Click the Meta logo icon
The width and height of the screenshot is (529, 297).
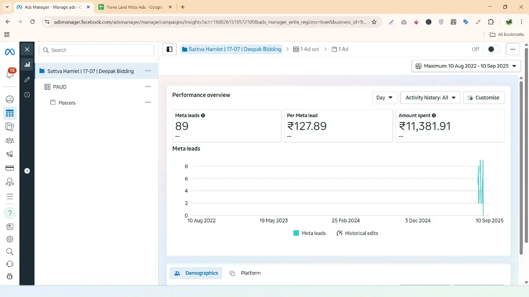coord(10,52)
